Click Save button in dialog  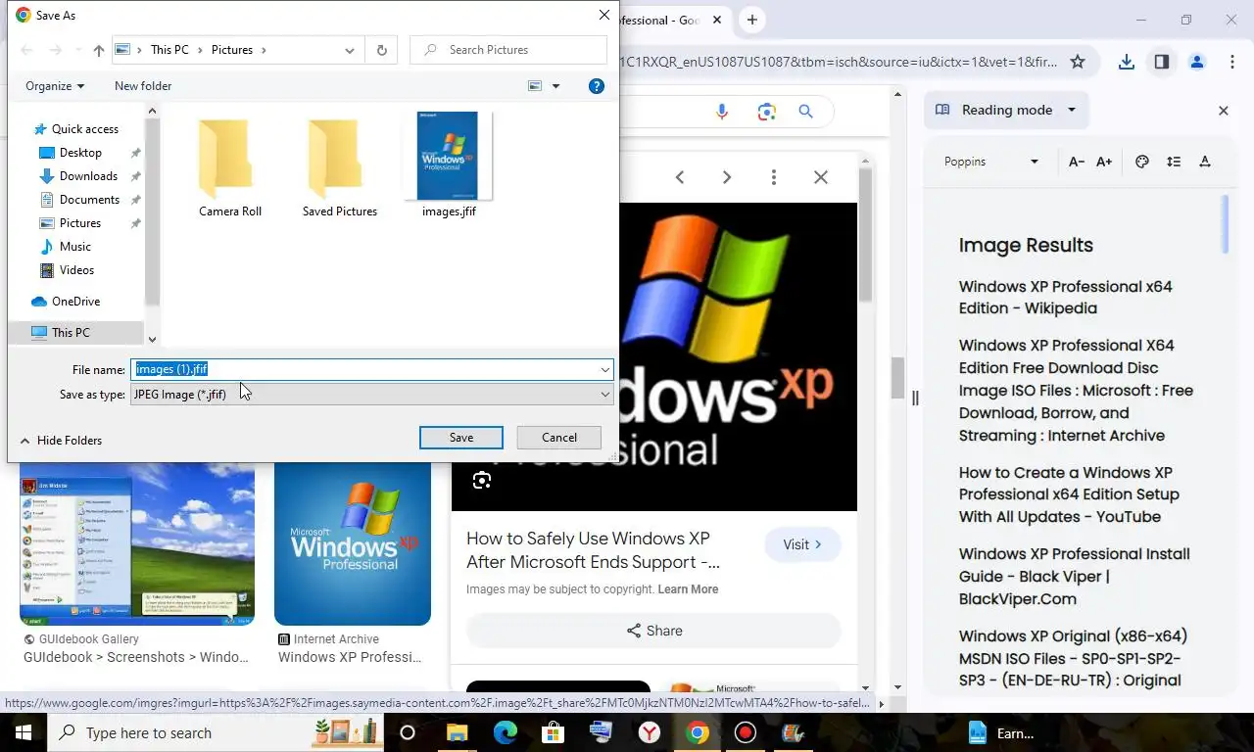pos(461,438)
